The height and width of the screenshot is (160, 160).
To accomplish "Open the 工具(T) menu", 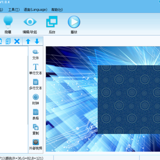I will click(x=14, y=10).
